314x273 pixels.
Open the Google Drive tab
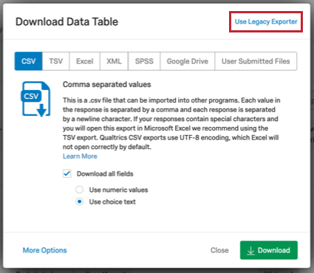[188, 61]
